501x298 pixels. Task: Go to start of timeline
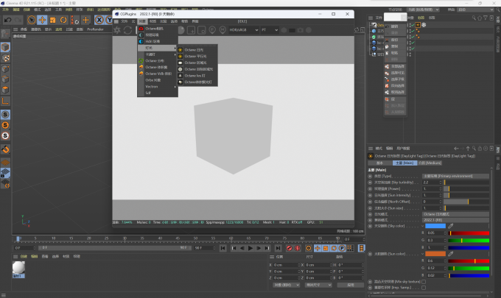pyautogui.click(x=223, y=248)
